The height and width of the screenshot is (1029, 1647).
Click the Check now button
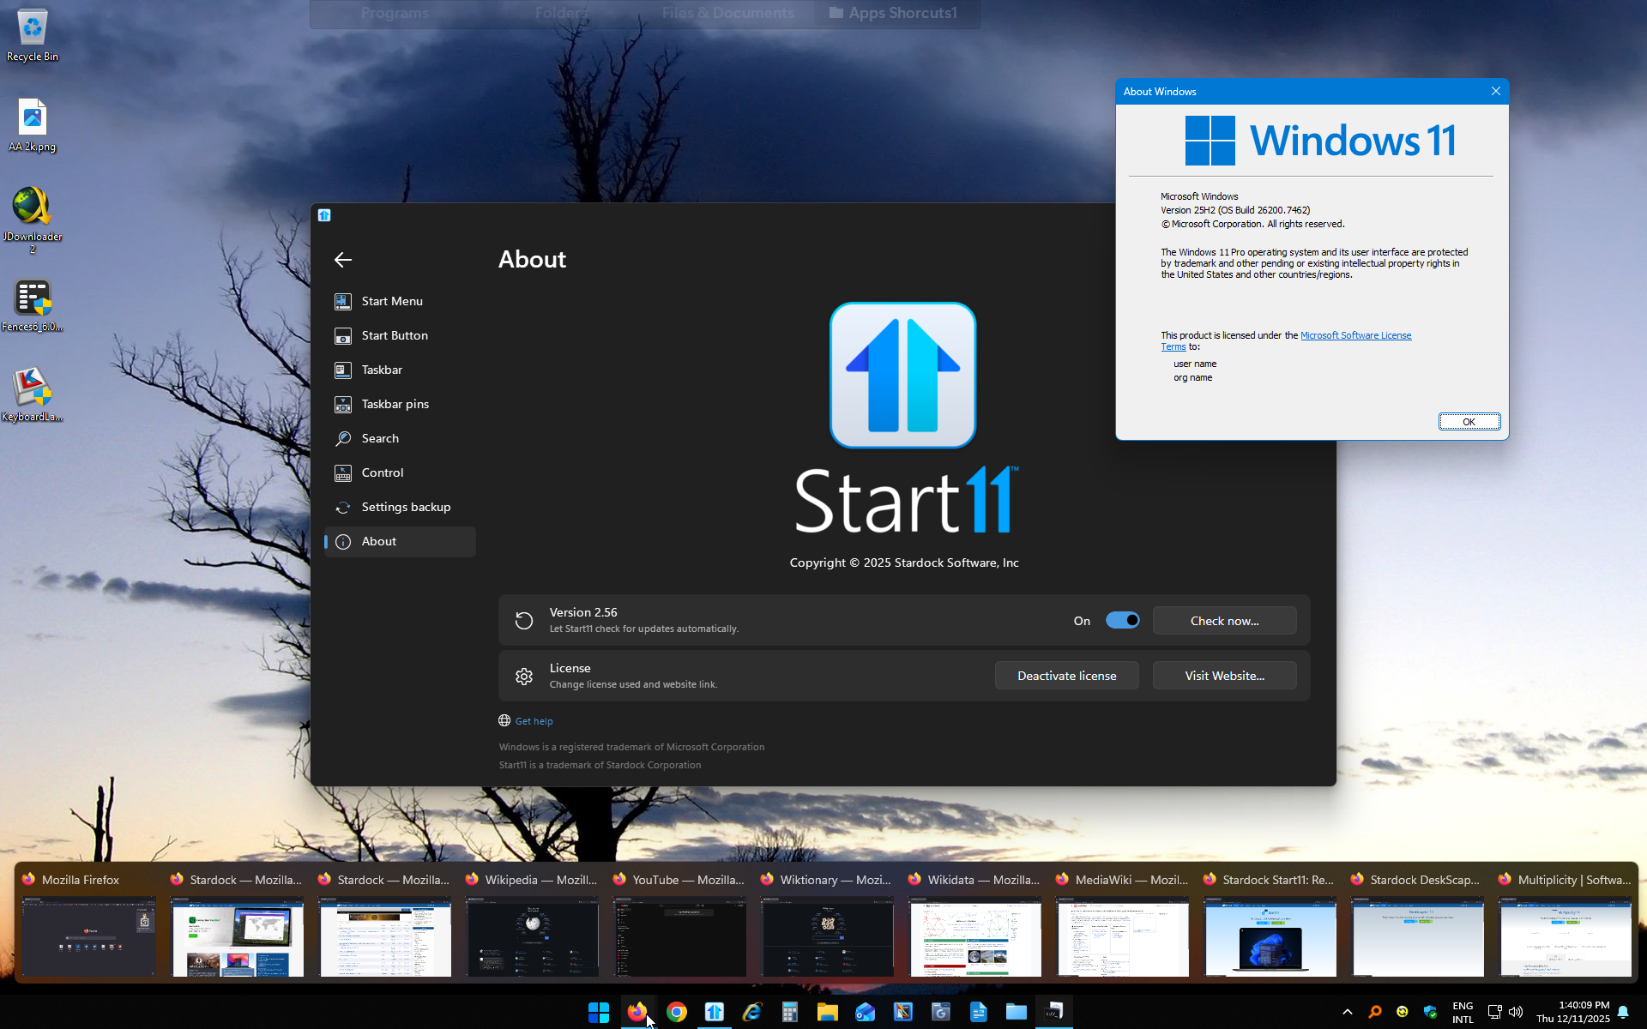coord(1224,621)
